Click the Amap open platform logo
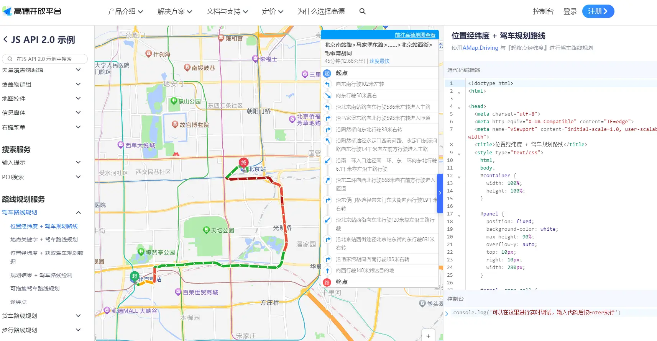The image size is (657, 341). [32, 11]
